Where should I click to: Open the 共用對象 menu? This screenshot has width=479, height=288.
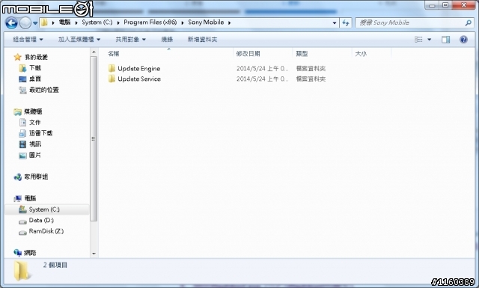(x=130, y=40)
